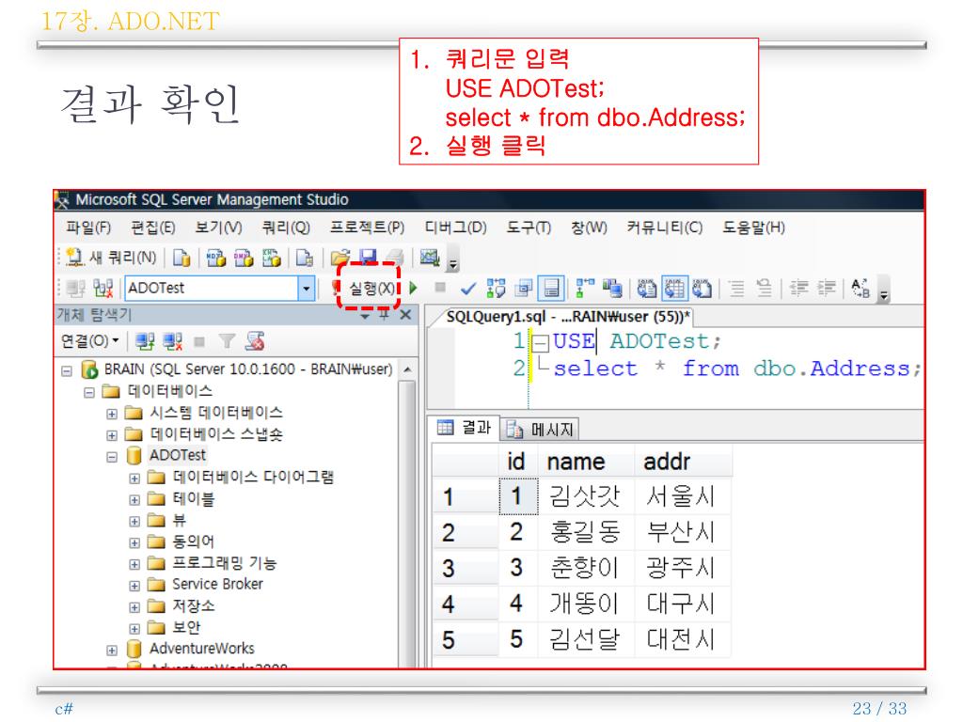Open the 도구(T) menu
This screenshot has height=722, width=963.
click(529, 228)
